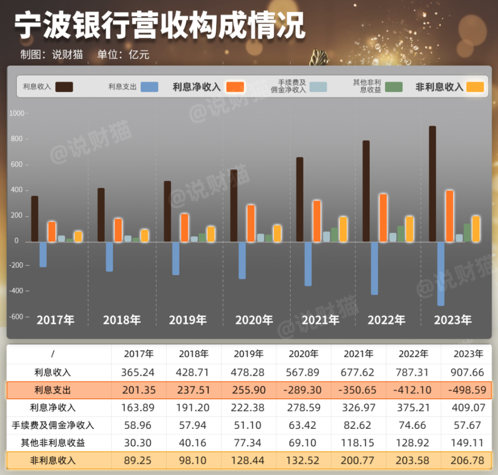Click the table cell 191.20
This screenshot has width=498, height=475.
point(193,408)
